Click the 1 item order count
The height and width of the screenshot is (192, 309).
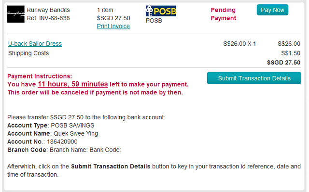coord(105,10)
